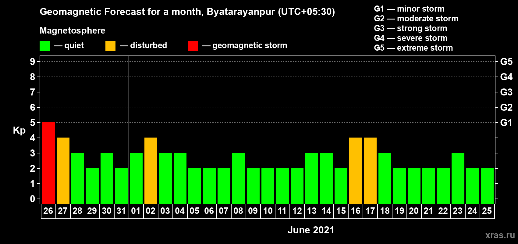
Task: Click date label 21 on the axis
Action: coord(428,211)
